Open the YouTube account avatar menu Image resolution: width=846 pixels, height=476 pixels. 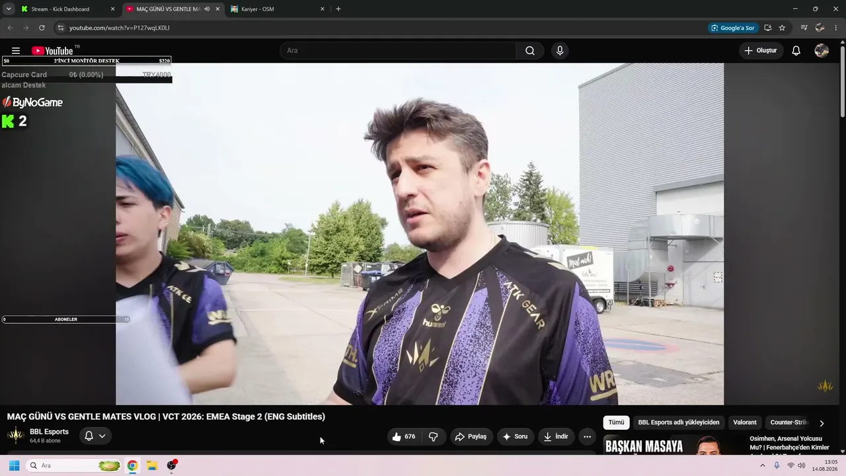822,51
